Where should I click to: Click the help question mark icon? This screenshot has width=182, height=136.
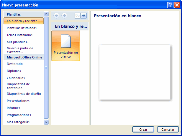point(170,5)
